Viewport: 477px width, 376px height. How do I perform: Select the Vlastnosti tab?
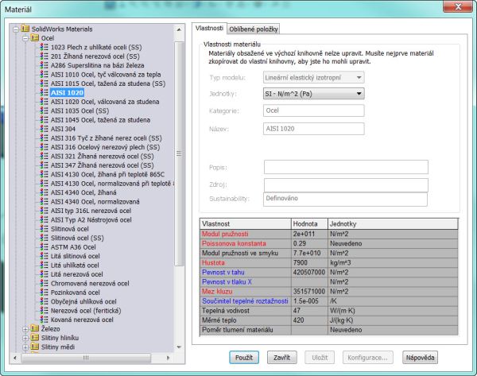pos(209,28)
